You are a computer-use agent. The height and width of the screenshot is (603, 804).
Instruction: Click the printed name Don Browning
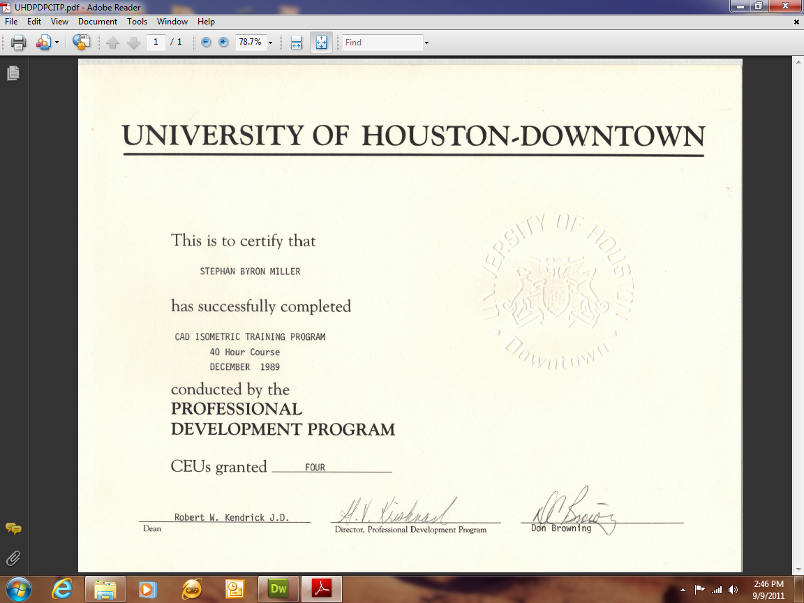561,528
